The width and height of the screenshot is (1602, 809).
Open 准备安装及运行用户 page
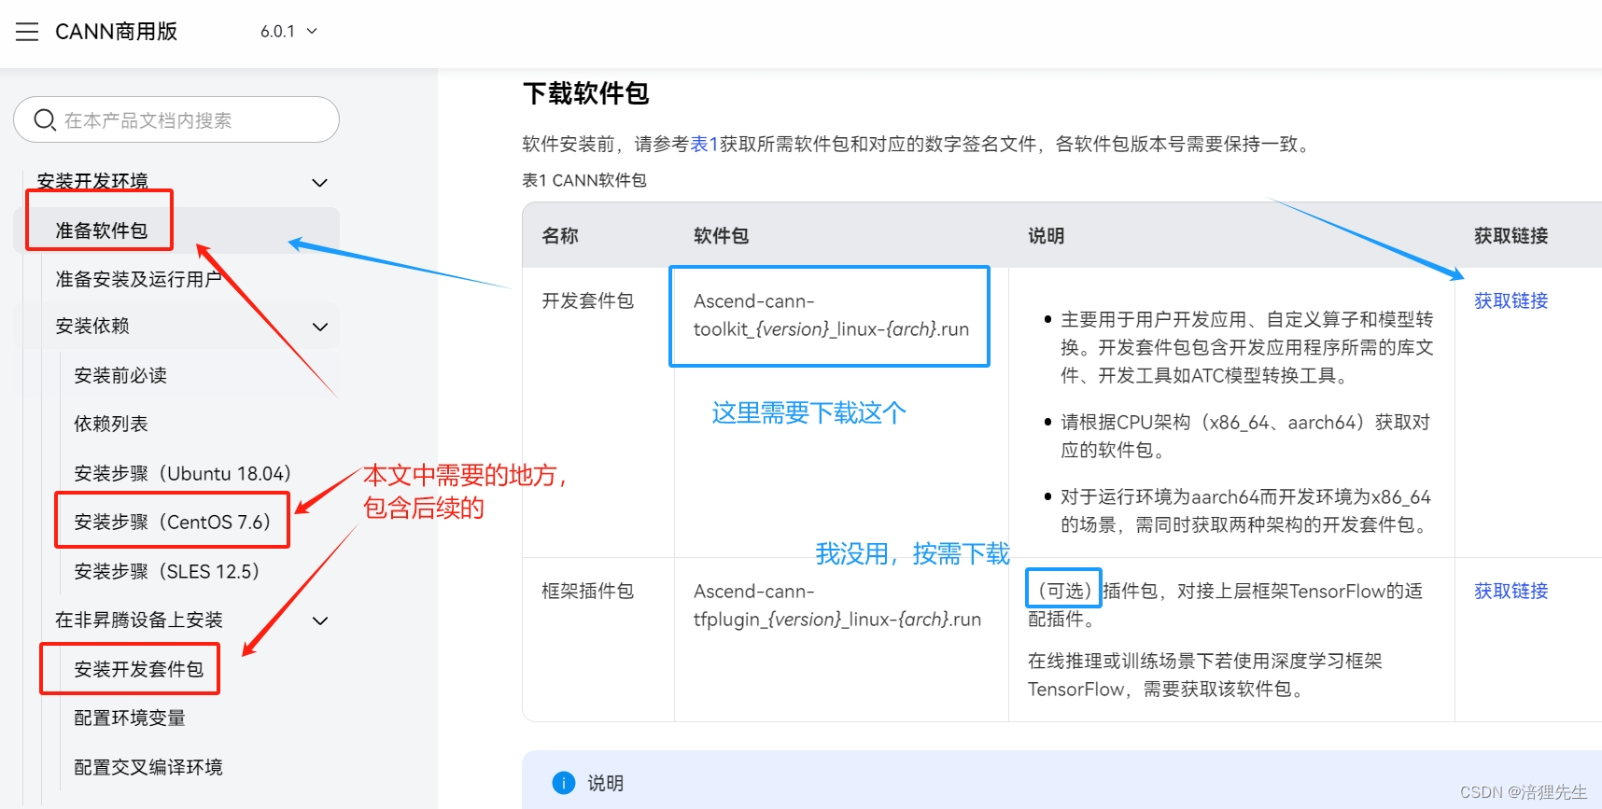(x=138, y=279)
